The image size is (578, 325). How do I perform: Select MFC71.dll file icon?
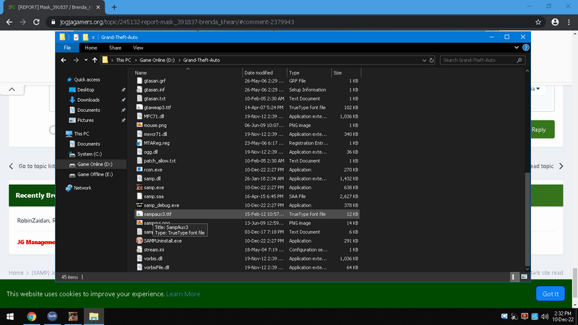tap(139, 116)
